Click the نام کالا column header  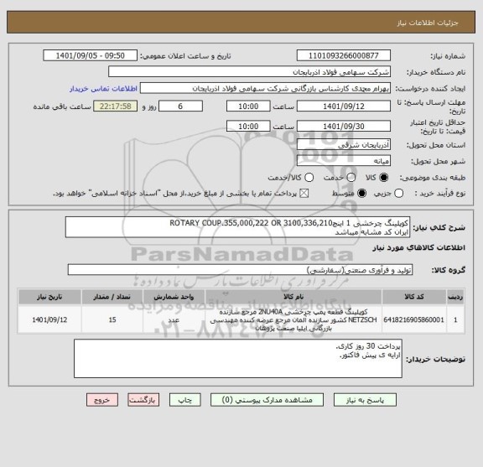tap(293, 297)
